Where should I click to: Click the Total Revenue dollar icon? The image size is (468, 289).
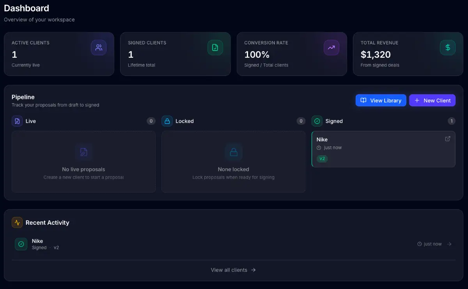click(447, 48)
